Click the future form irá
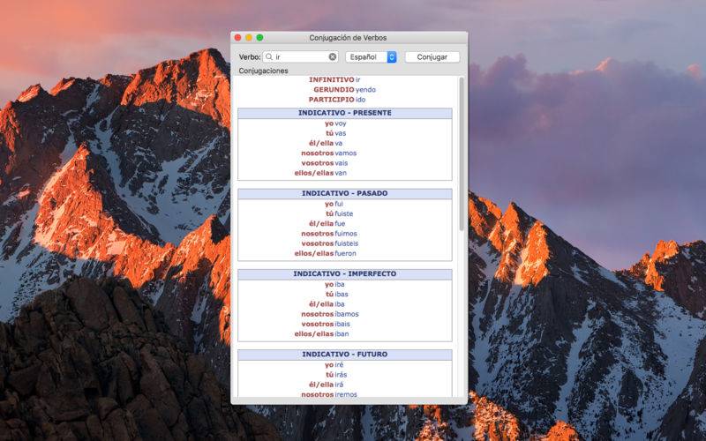706x441 pixels. coord(339,385)
